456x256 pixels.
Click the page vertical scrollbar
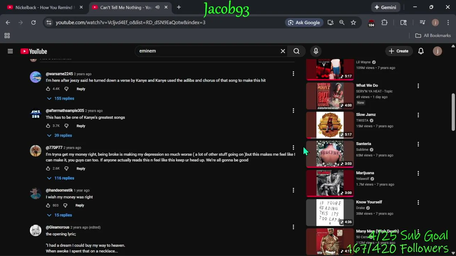click(453, 112)
